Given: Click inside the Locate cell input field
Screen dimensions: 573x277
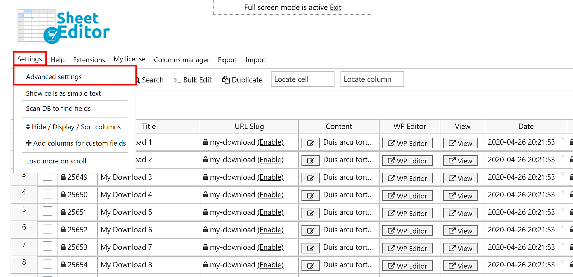Looking at the screenshot, I should [302, 79].
